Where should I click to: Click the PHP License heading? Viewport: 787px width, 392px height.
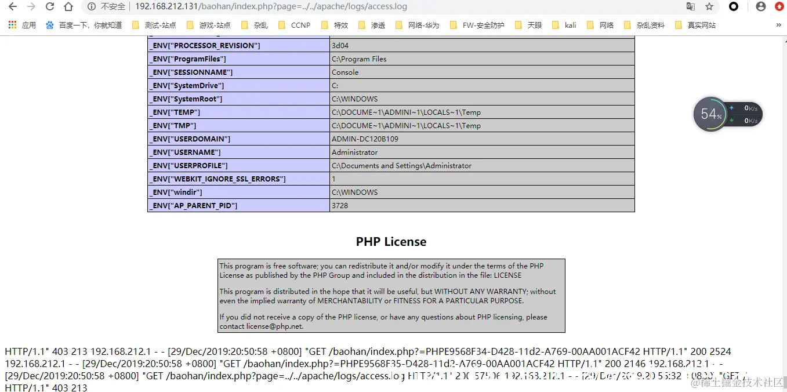(391, 242)
